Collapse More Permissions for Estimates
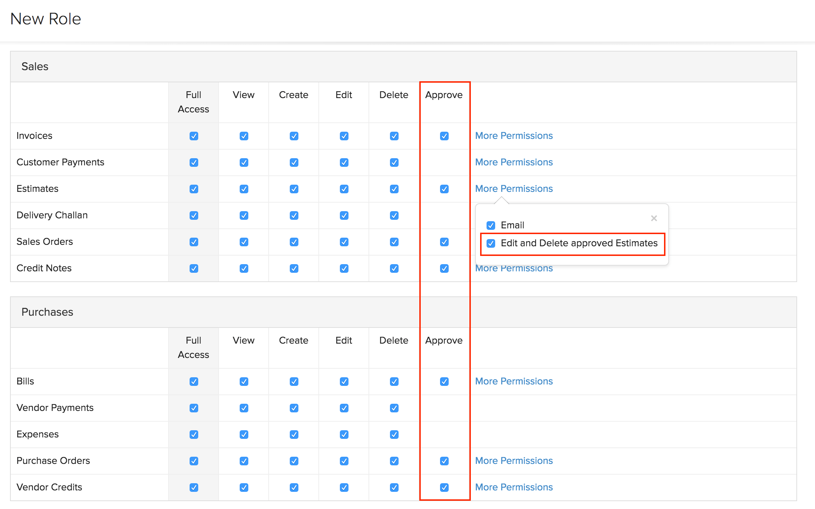The height and width of the screenshot is (509, 815). pos(514,189)
